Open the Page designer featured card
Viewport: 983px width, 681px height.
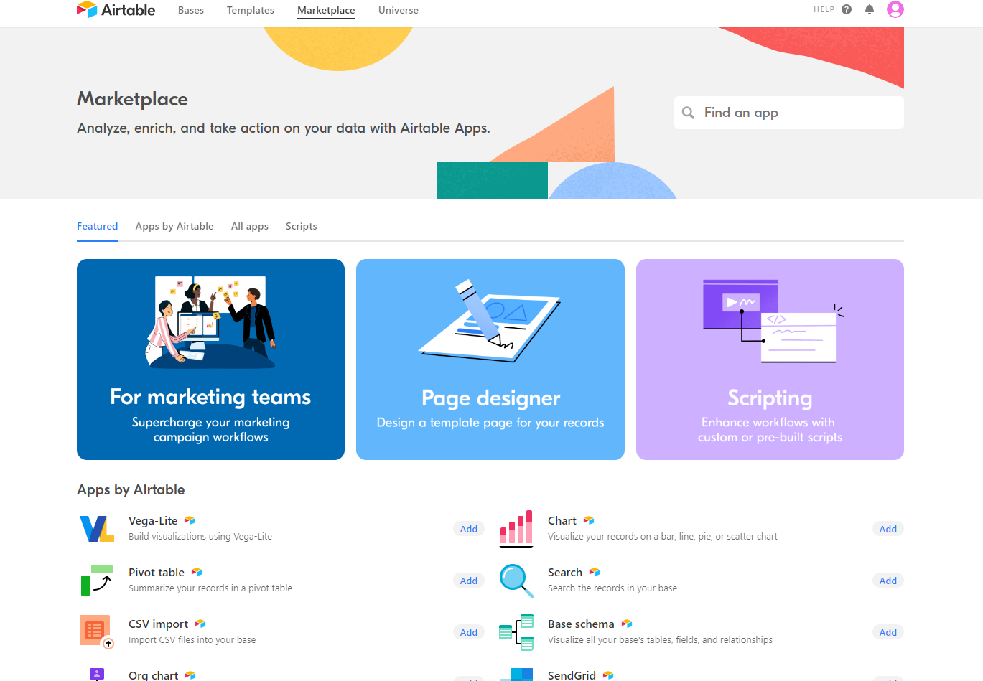(490, 360)
